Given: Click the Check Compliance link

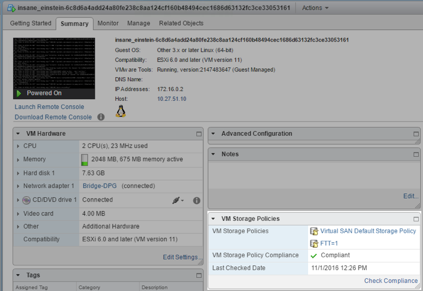Looking at the screenshot, I should pos(391,281).
